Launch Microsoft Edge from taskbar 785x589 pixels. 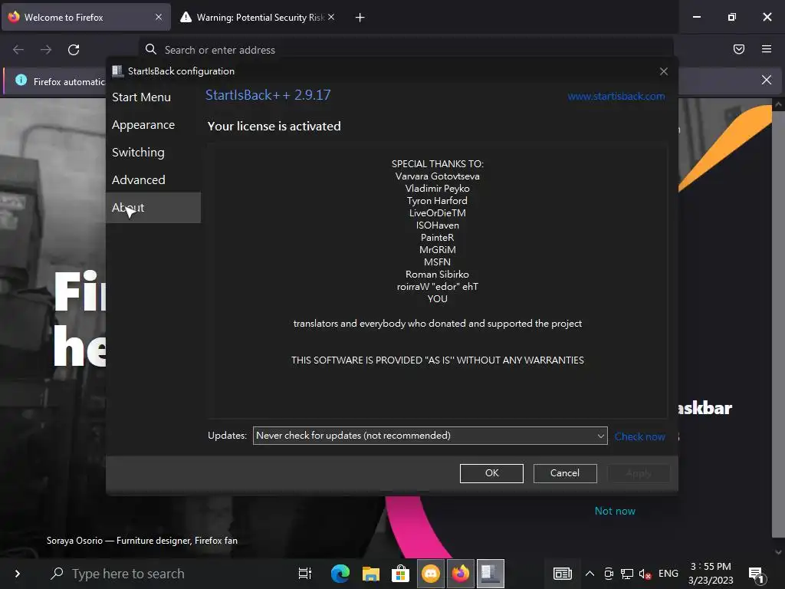point(340,574)
